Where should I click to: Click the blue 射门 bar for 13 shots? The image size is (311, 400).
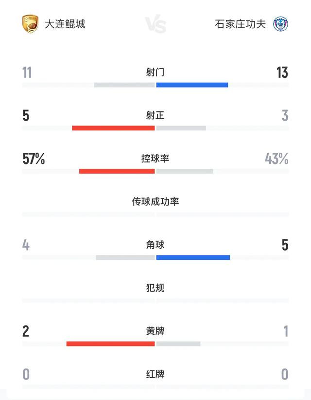coord(192,85)
